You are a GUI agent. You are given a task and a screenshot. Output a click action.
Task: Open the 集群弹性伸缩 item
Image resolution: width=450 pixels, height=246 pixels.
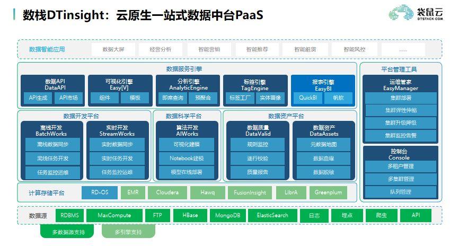point(401,110)
